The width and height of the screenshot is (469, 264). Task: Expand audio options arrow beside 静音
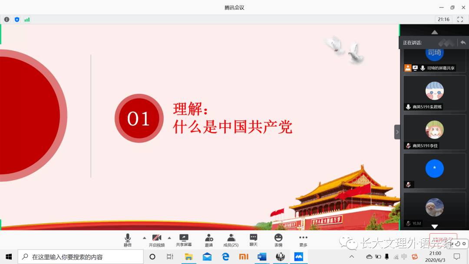(145, 238)
